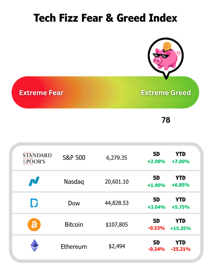Select the Nasdaq row name
213x268 pixels.
point(74,182)
